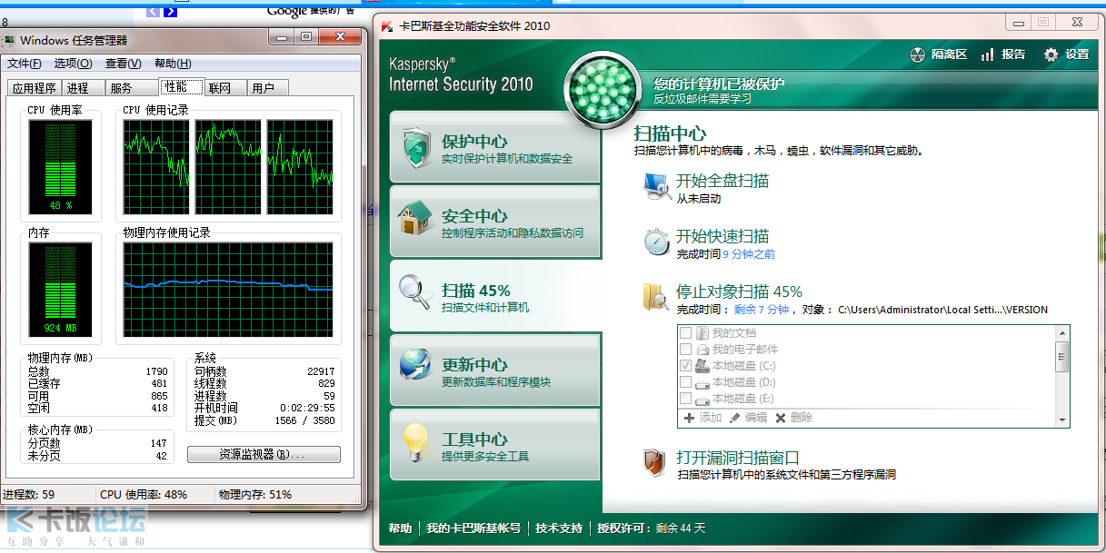The height and width of the screenshot is (553, 1106).
Task: Click the 反垃圾邮件需要学习 status message
Action: [702, 98]
